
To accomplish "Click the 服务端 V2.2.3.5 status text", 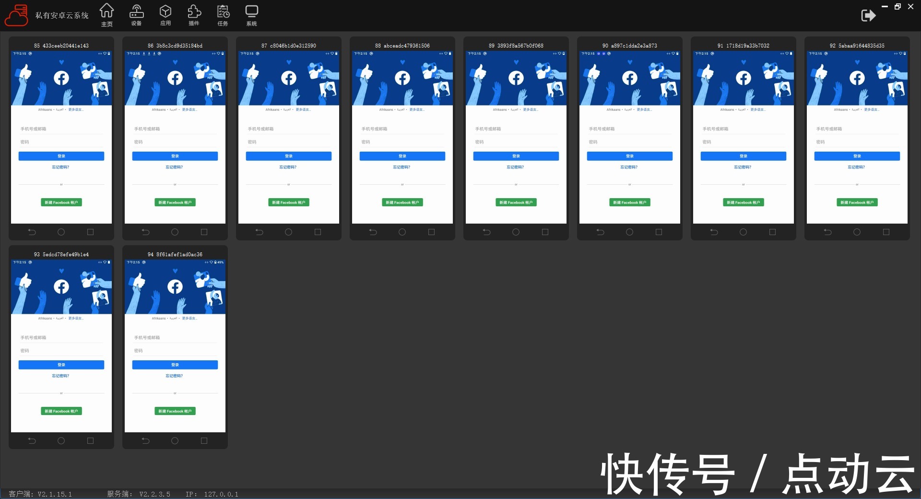I will coord(139,494).
